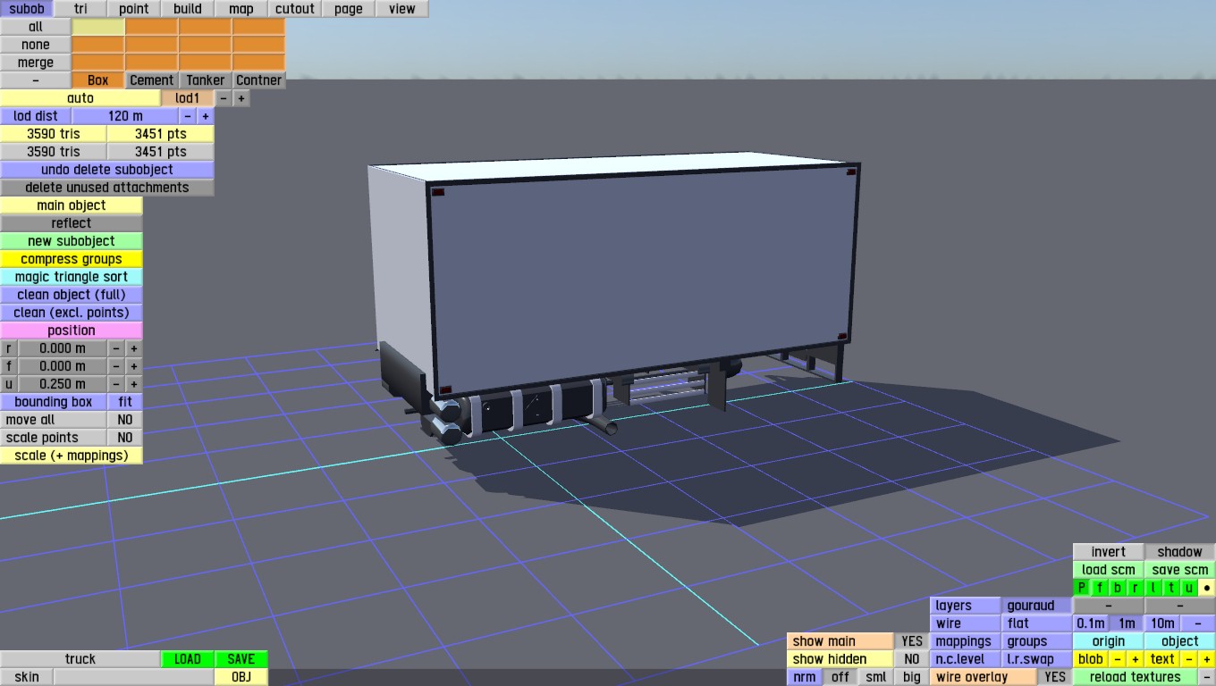The image size is (1216, 686).
Task: Click the green t view button
Action: click(1171, 588)
